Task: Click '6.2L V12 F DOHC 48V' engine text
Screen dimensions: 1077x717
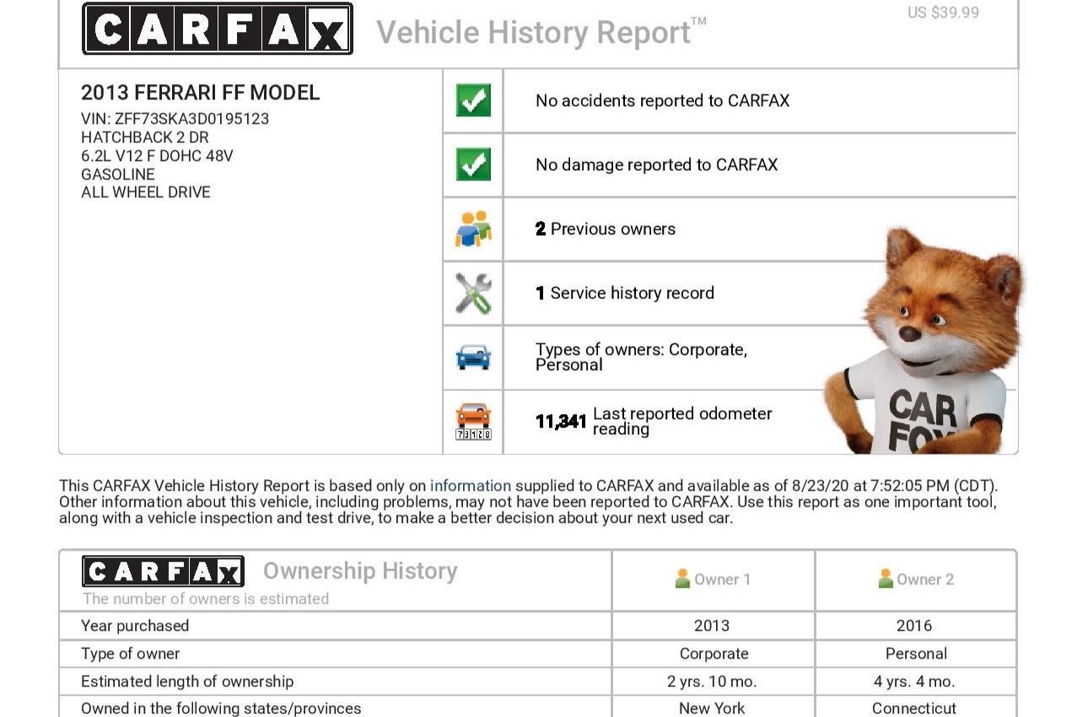Action: point(157,156)
